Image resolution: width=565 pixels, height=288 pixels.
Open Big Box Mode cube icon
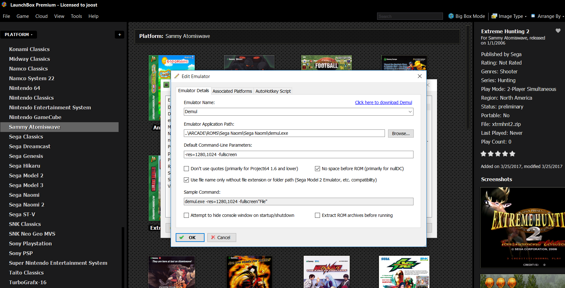click(451, 16)
